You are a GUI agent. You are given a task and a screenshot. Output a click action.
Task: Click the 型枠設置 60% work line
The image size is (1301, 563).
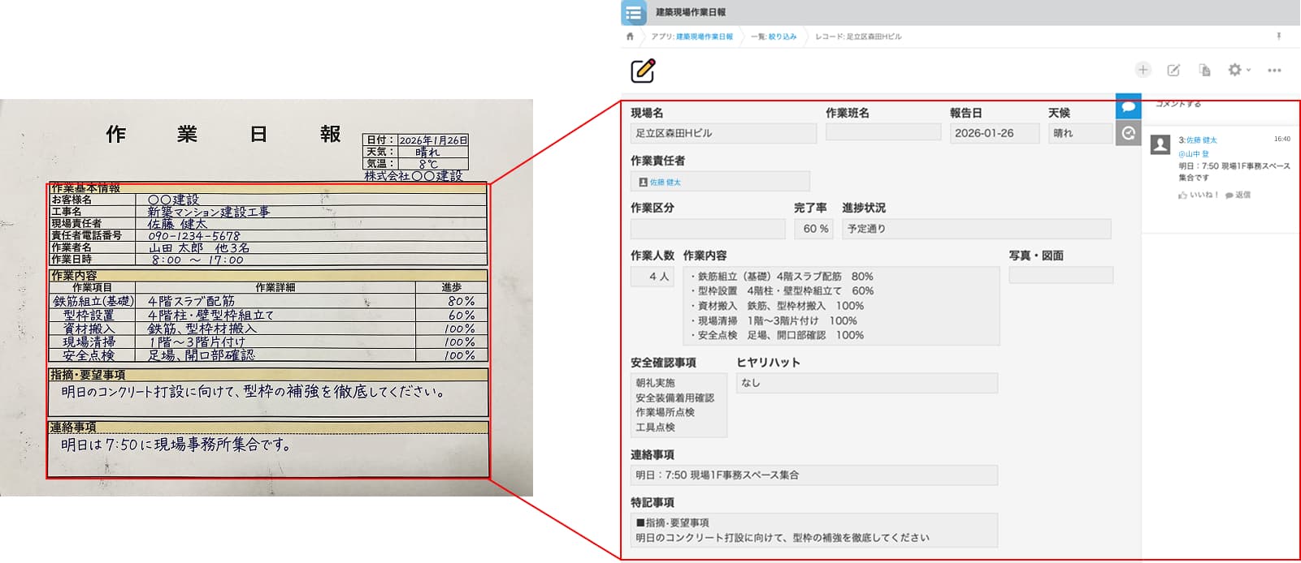[782, 291]
